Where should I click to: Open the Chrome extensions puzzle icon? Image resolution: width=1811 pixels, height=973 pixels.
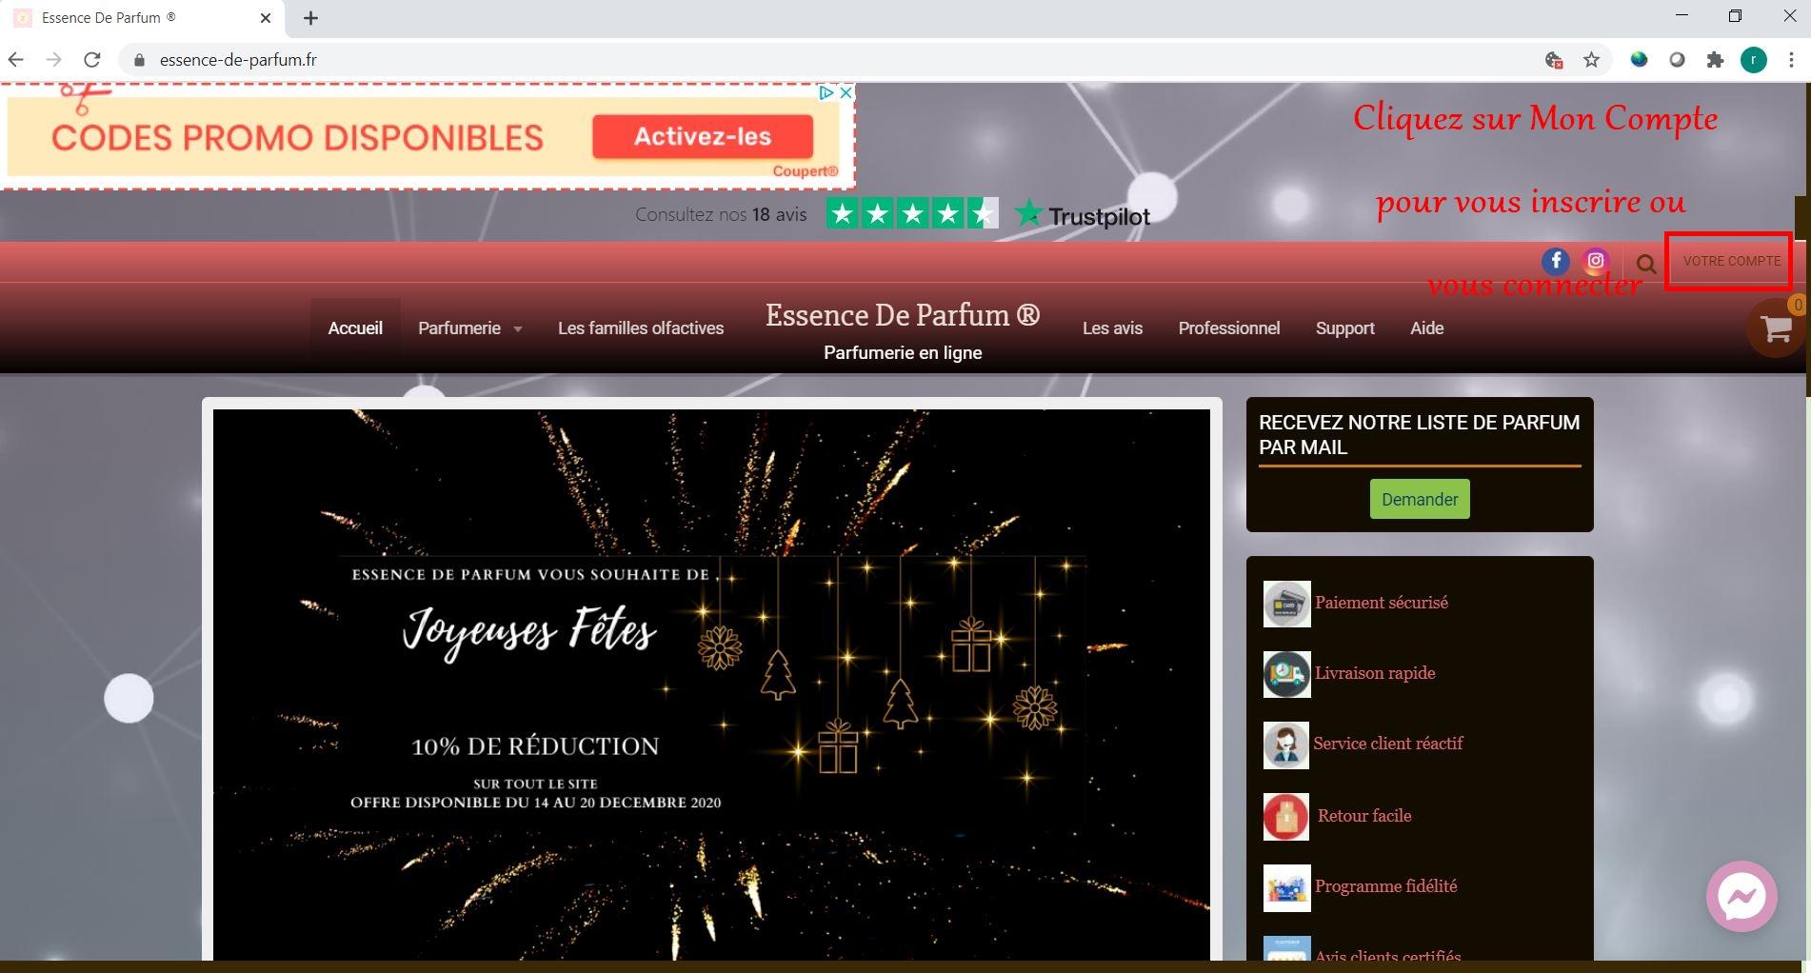[1715, 60]
